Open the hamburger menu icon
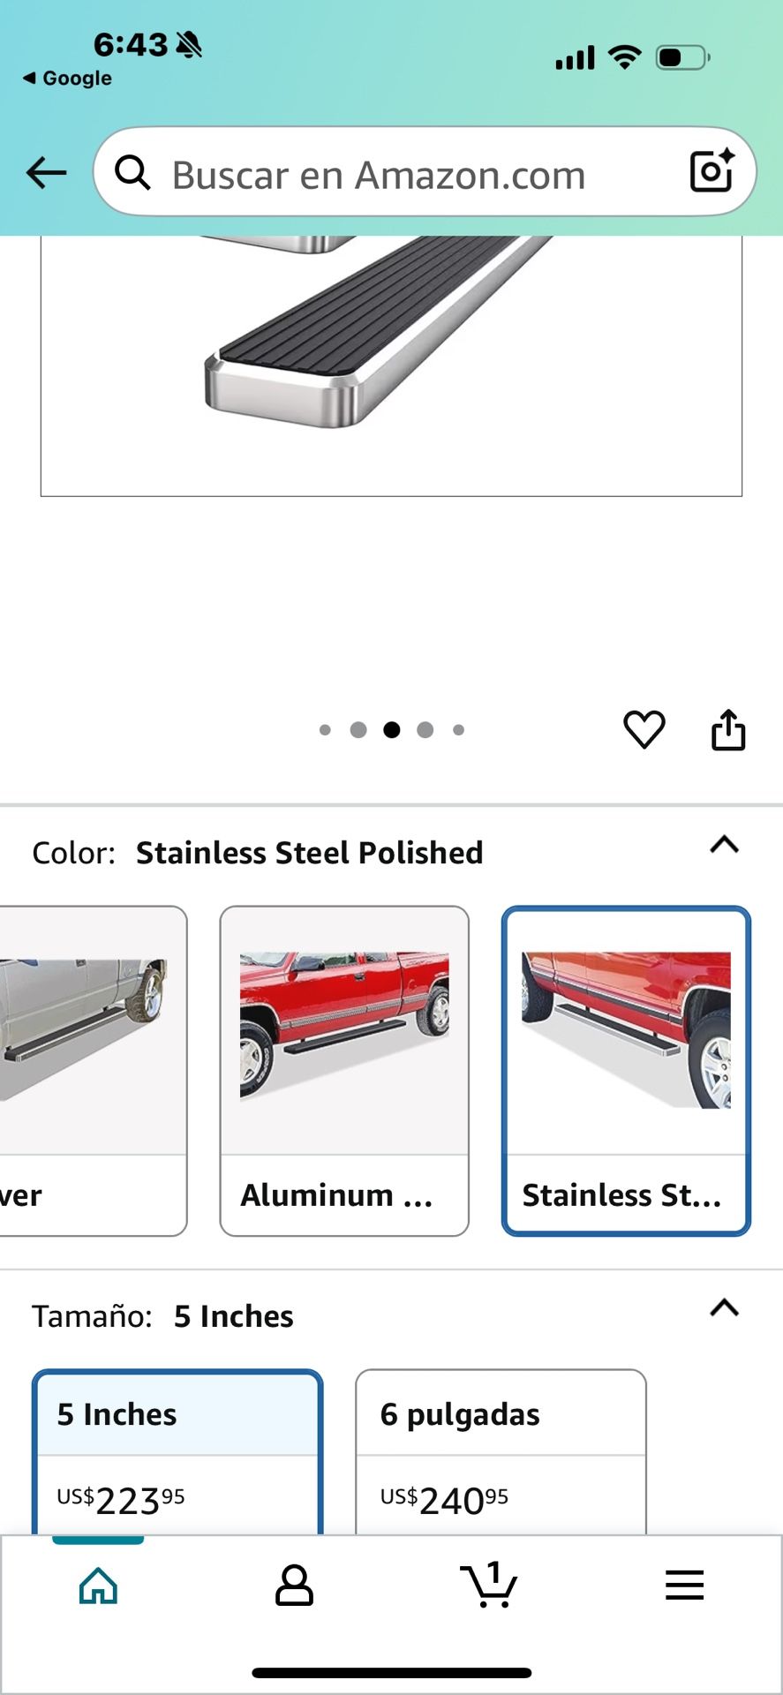Viewport: 783px width, 1695px height. (x=684, y=1586)
